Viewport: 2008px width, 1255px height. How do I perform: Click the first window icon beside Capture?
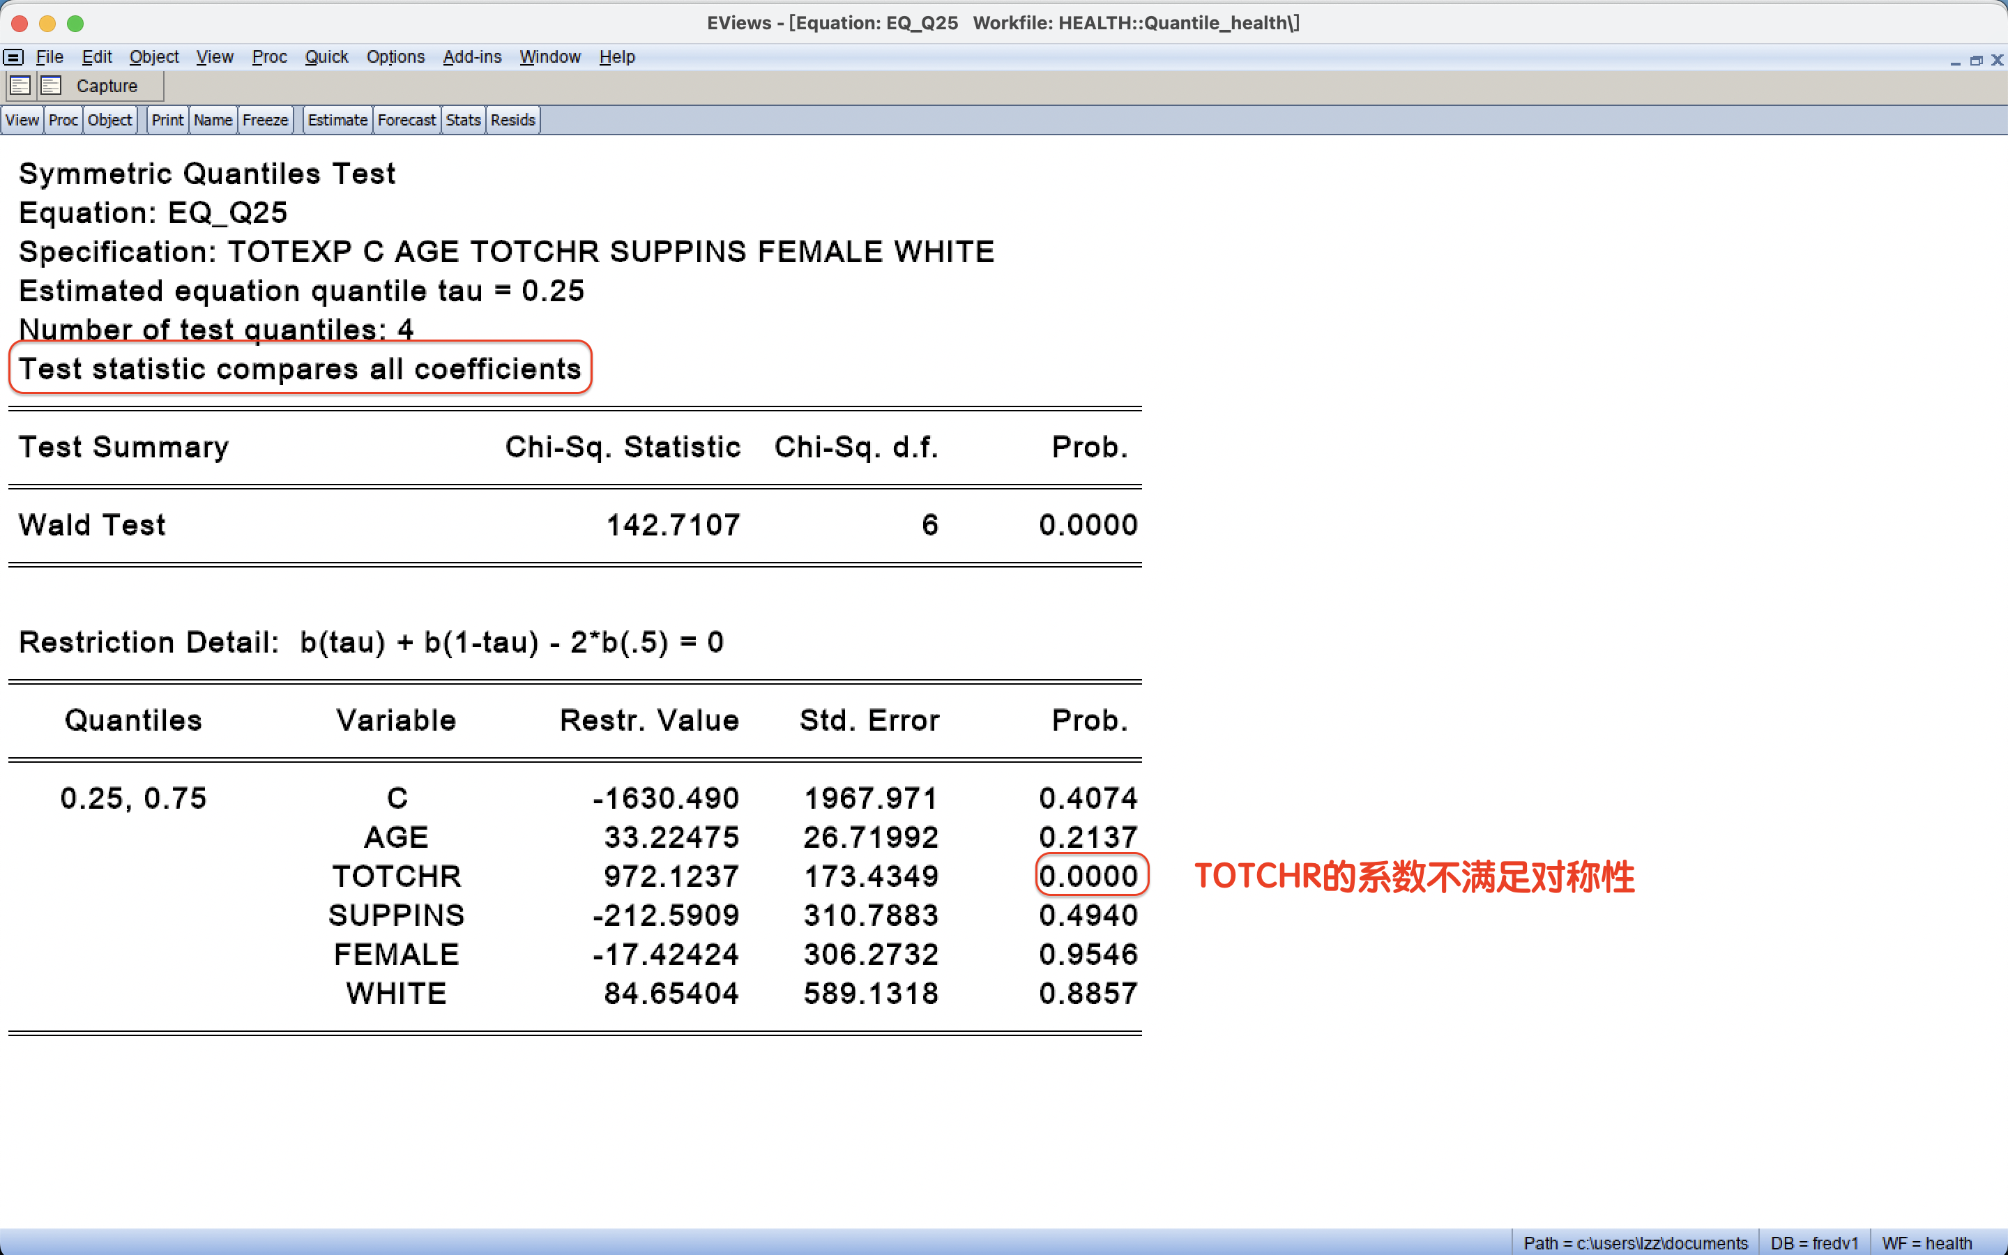point(20,86)
